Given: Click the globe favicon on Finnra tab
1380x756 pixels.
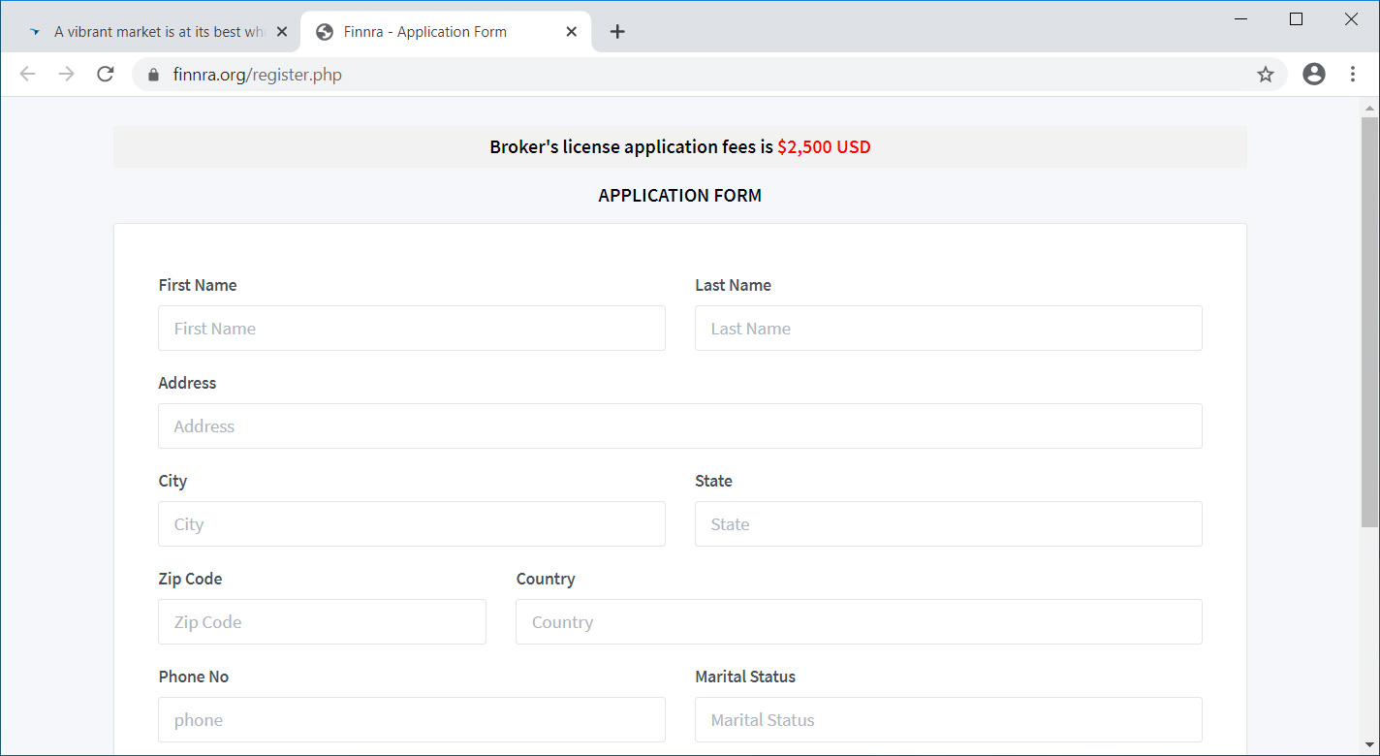Looking at the screenshot, I should tap(325, 32).
